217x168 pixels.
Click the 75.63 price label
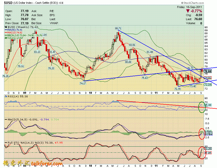(x=145, y=78)
